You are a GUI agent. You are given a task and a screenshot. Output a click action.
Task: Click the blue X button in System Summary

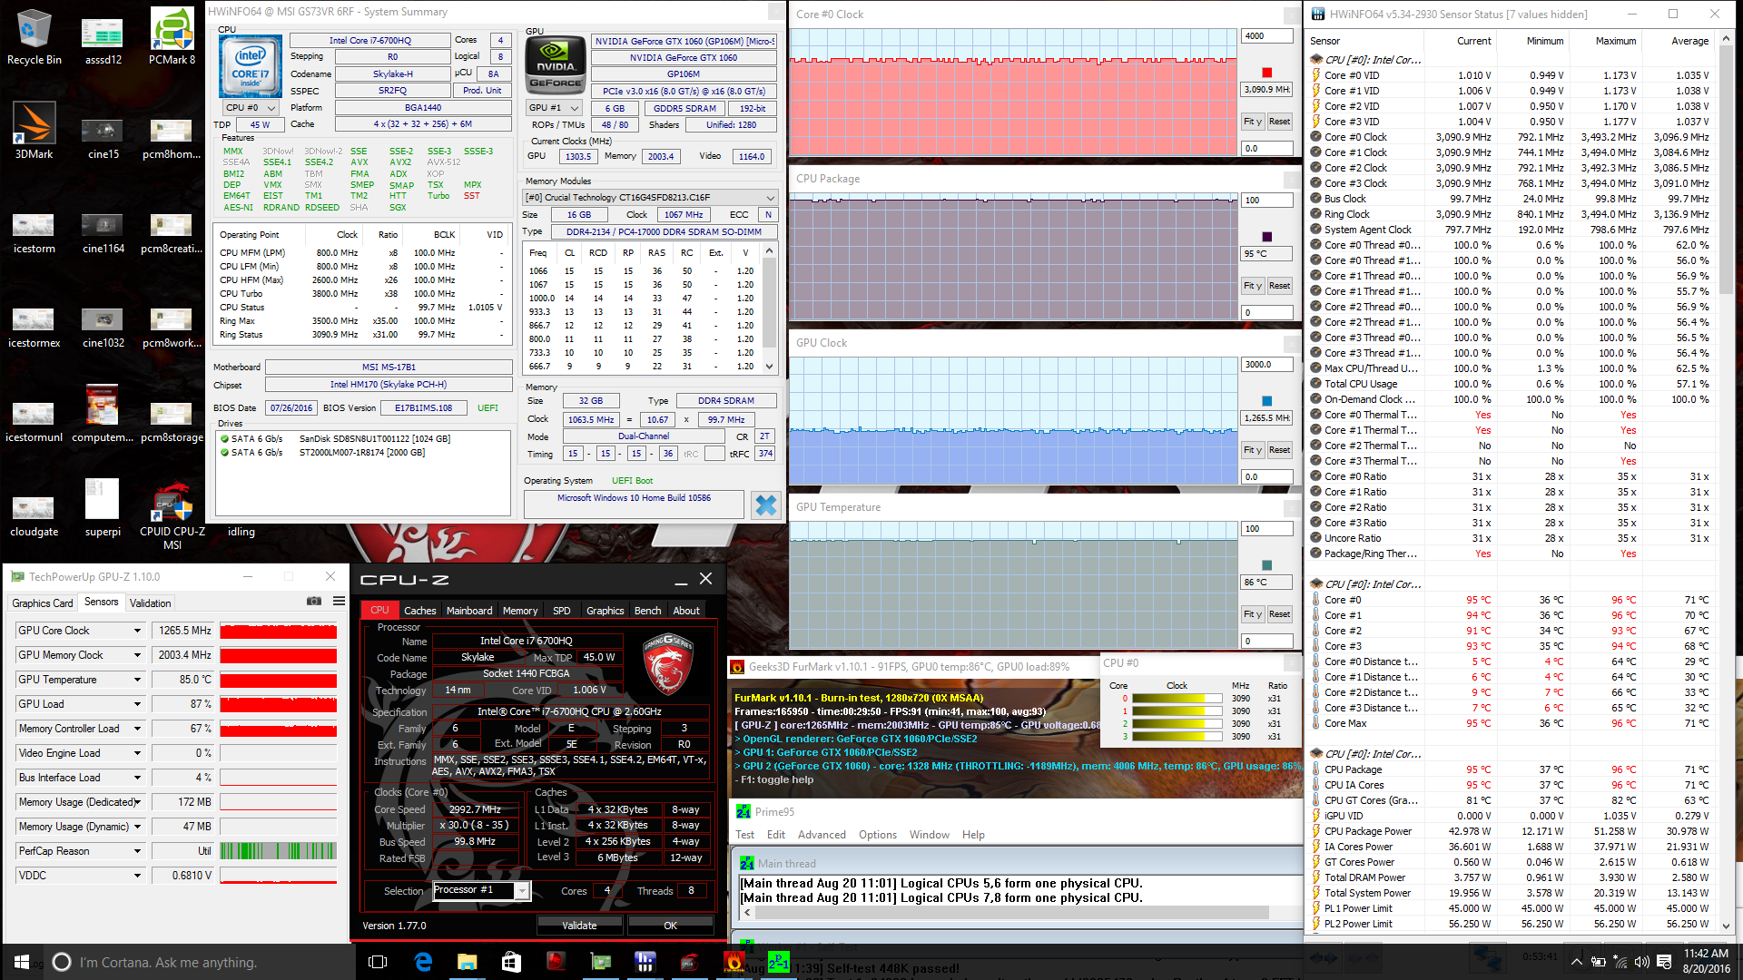[765, 505]
